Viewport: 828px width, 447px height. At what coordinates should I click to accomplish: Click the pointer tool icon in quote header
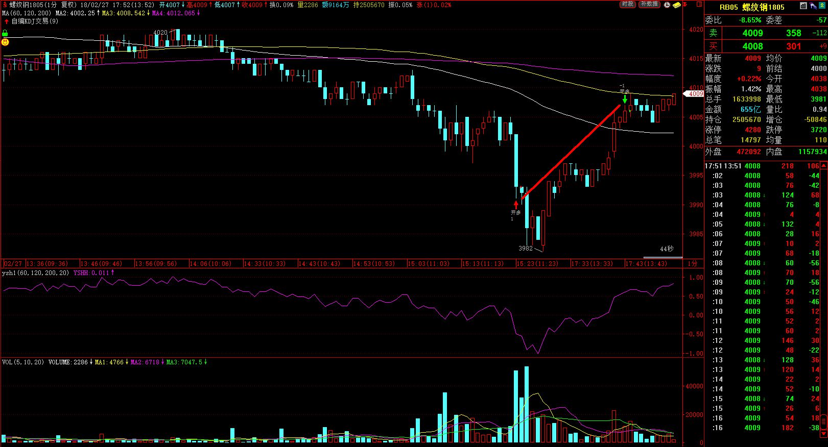(813, 7)
